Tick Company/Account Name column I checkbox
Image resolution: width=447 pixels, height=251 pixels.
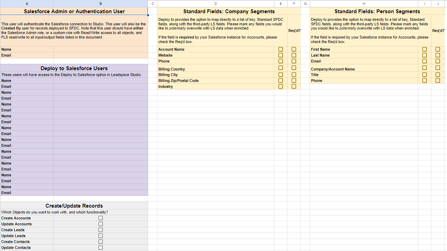(x=424, y=68)
